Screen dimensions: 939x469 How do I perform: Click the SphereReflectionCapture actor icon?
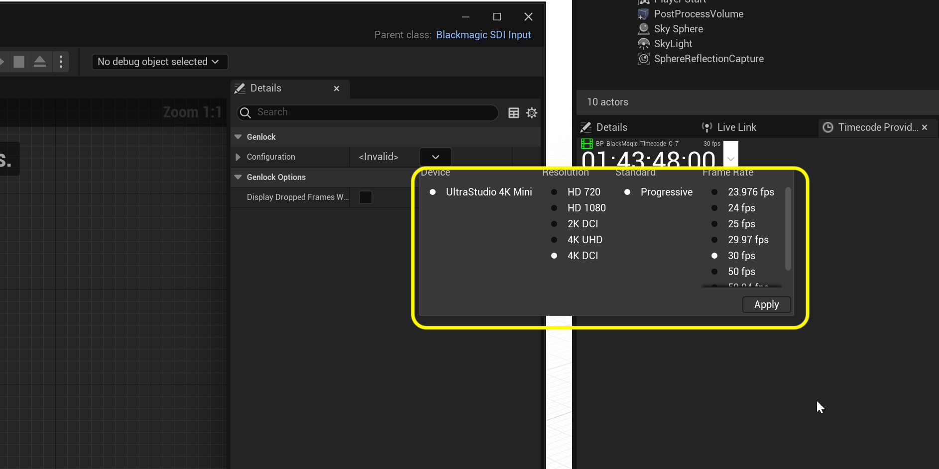644,59
